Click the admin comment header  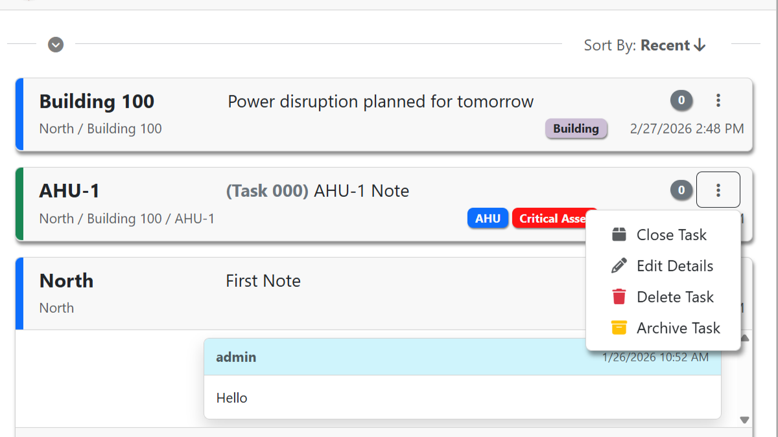pyautogui.click(x=236, y=357)
